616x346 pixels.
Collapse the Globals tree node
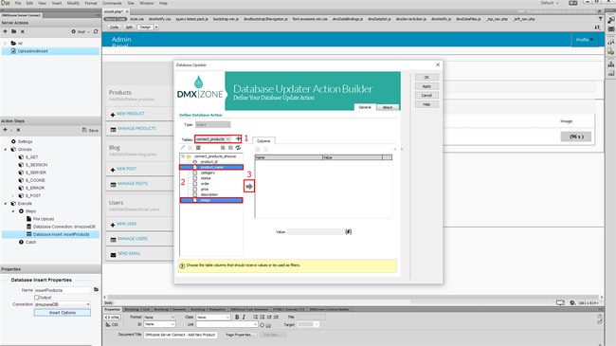6,150
